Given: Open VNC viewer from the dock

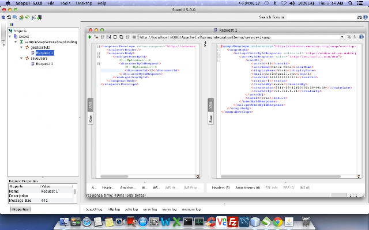Looking at the screenshot, I should (x=221, y=221).
